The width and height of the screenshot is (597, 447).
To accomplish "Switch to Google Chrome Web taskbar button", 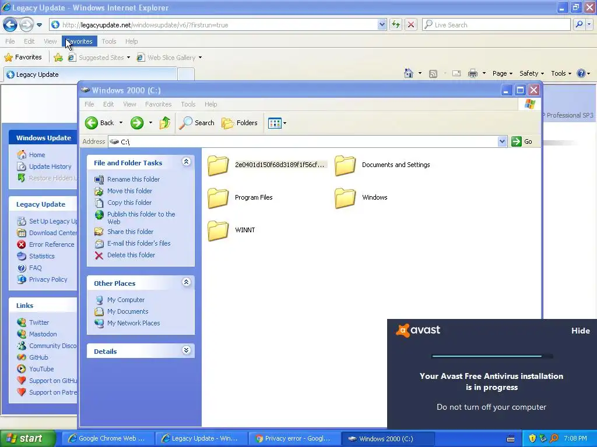I will [108, 439].
